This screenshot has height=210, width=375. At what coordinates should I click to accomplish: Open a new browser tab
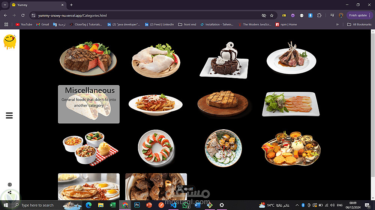pos(71,5)
